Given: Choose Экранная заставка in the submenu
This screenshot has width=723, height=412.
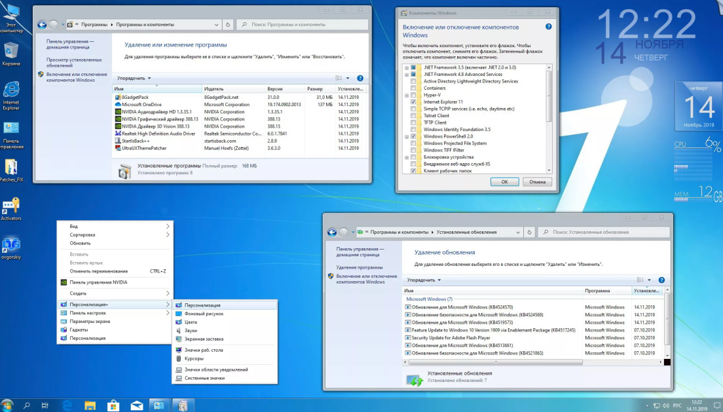Looking at the screenshot, I should click(225, 339).
